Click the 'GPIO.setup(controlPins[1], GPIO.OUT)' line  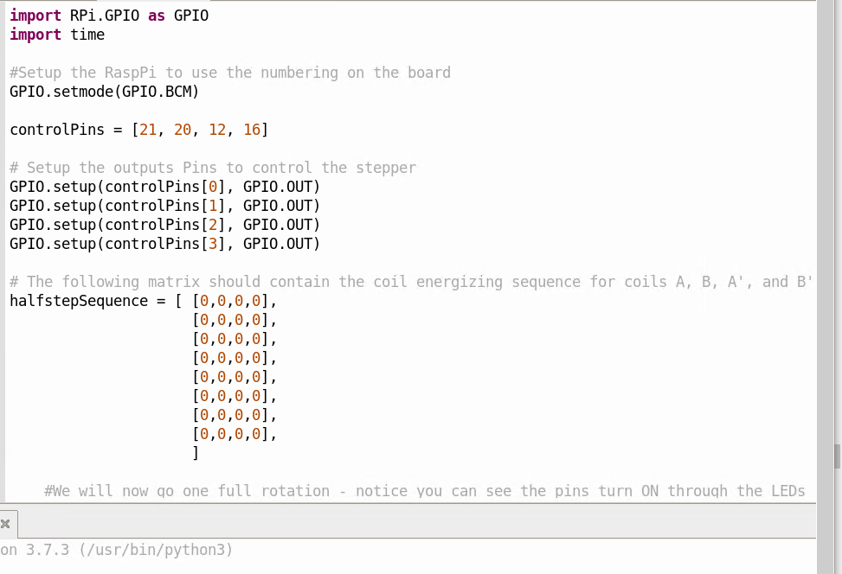pos(165,206)
